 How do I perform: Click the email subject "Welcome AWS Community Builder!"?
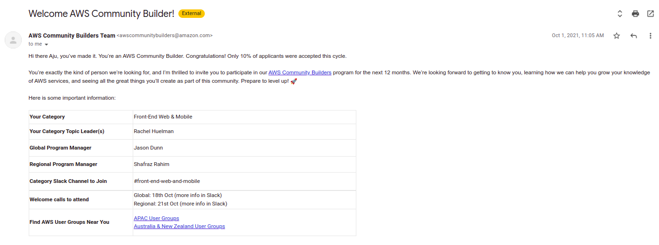101,13
